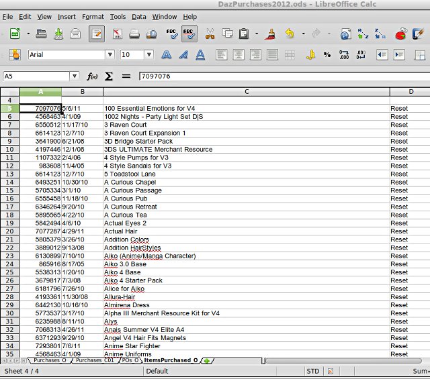Toggle Underline formatting
This screenshot has height=379, width=430.
(x=200, y=55)
